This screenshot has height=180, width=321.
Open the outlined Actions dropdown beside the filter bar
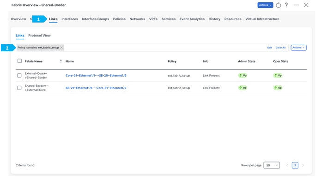(x=298, y=48)
